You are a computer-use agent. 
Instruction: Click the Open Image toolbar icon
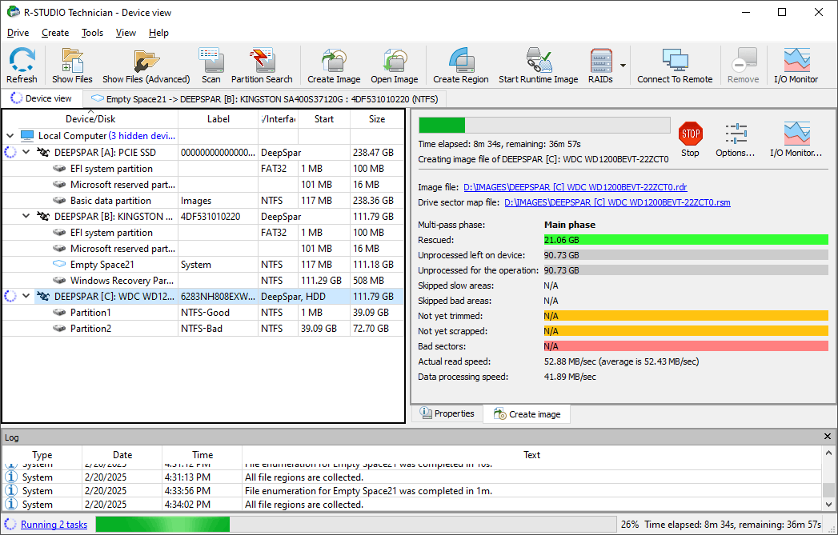pos(395,65)
